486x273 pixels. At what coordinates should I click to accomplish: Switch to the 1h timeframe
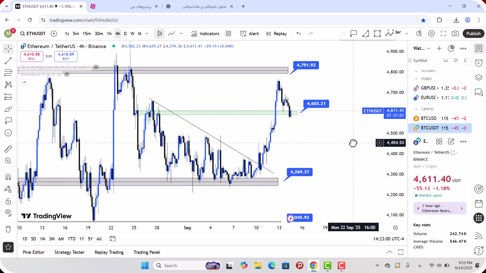tap(109, 34)
